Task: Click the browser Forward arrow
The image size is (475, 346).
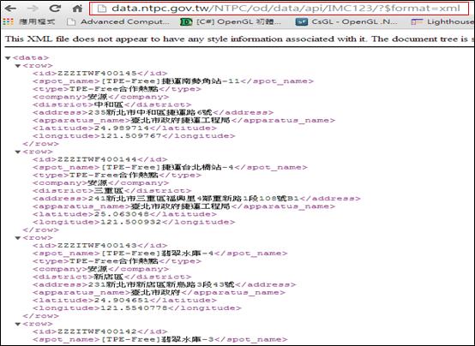Action: click(x=33, y=9)
